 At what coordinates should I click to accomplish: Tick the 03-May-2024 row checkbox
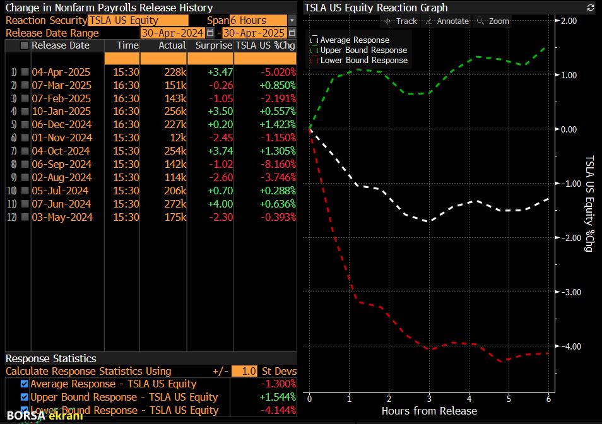point(25,217)
